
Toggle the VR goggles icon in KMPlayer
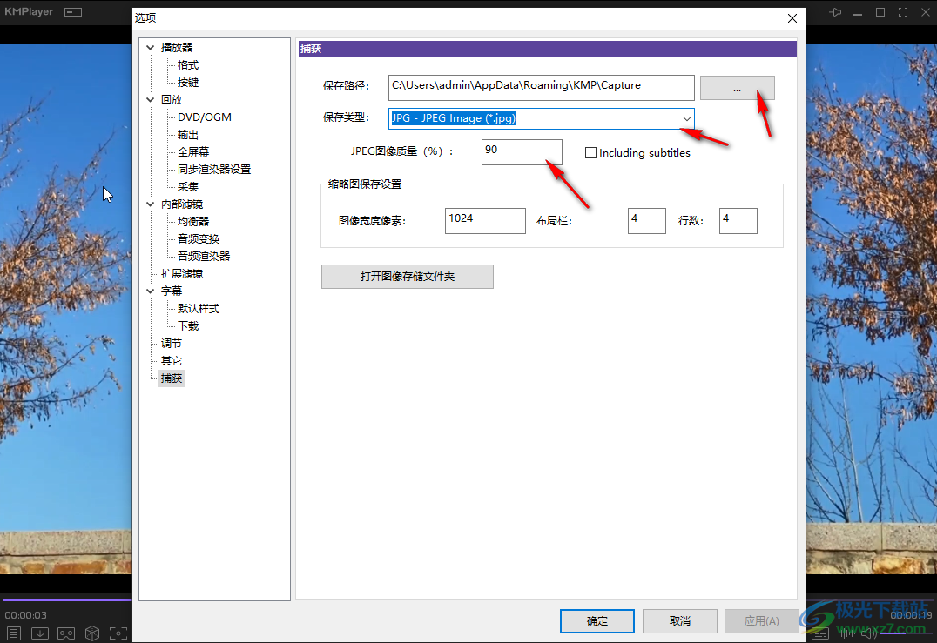point(65,633)
